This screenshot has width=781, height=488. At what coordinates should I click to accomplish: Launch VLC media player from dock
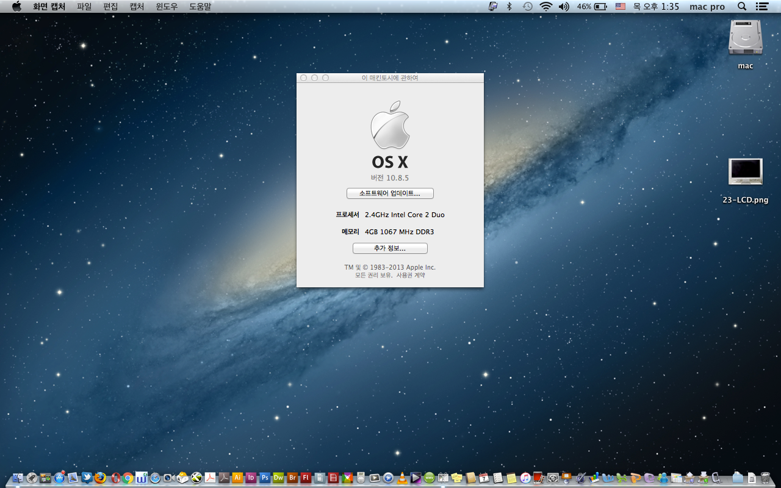pos(403,478)
